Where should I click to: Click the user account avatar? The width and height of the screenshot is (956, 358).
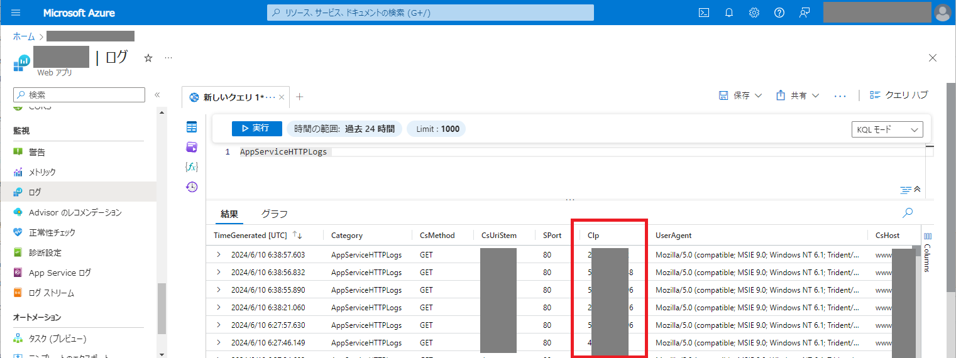[x=943, y=12]
